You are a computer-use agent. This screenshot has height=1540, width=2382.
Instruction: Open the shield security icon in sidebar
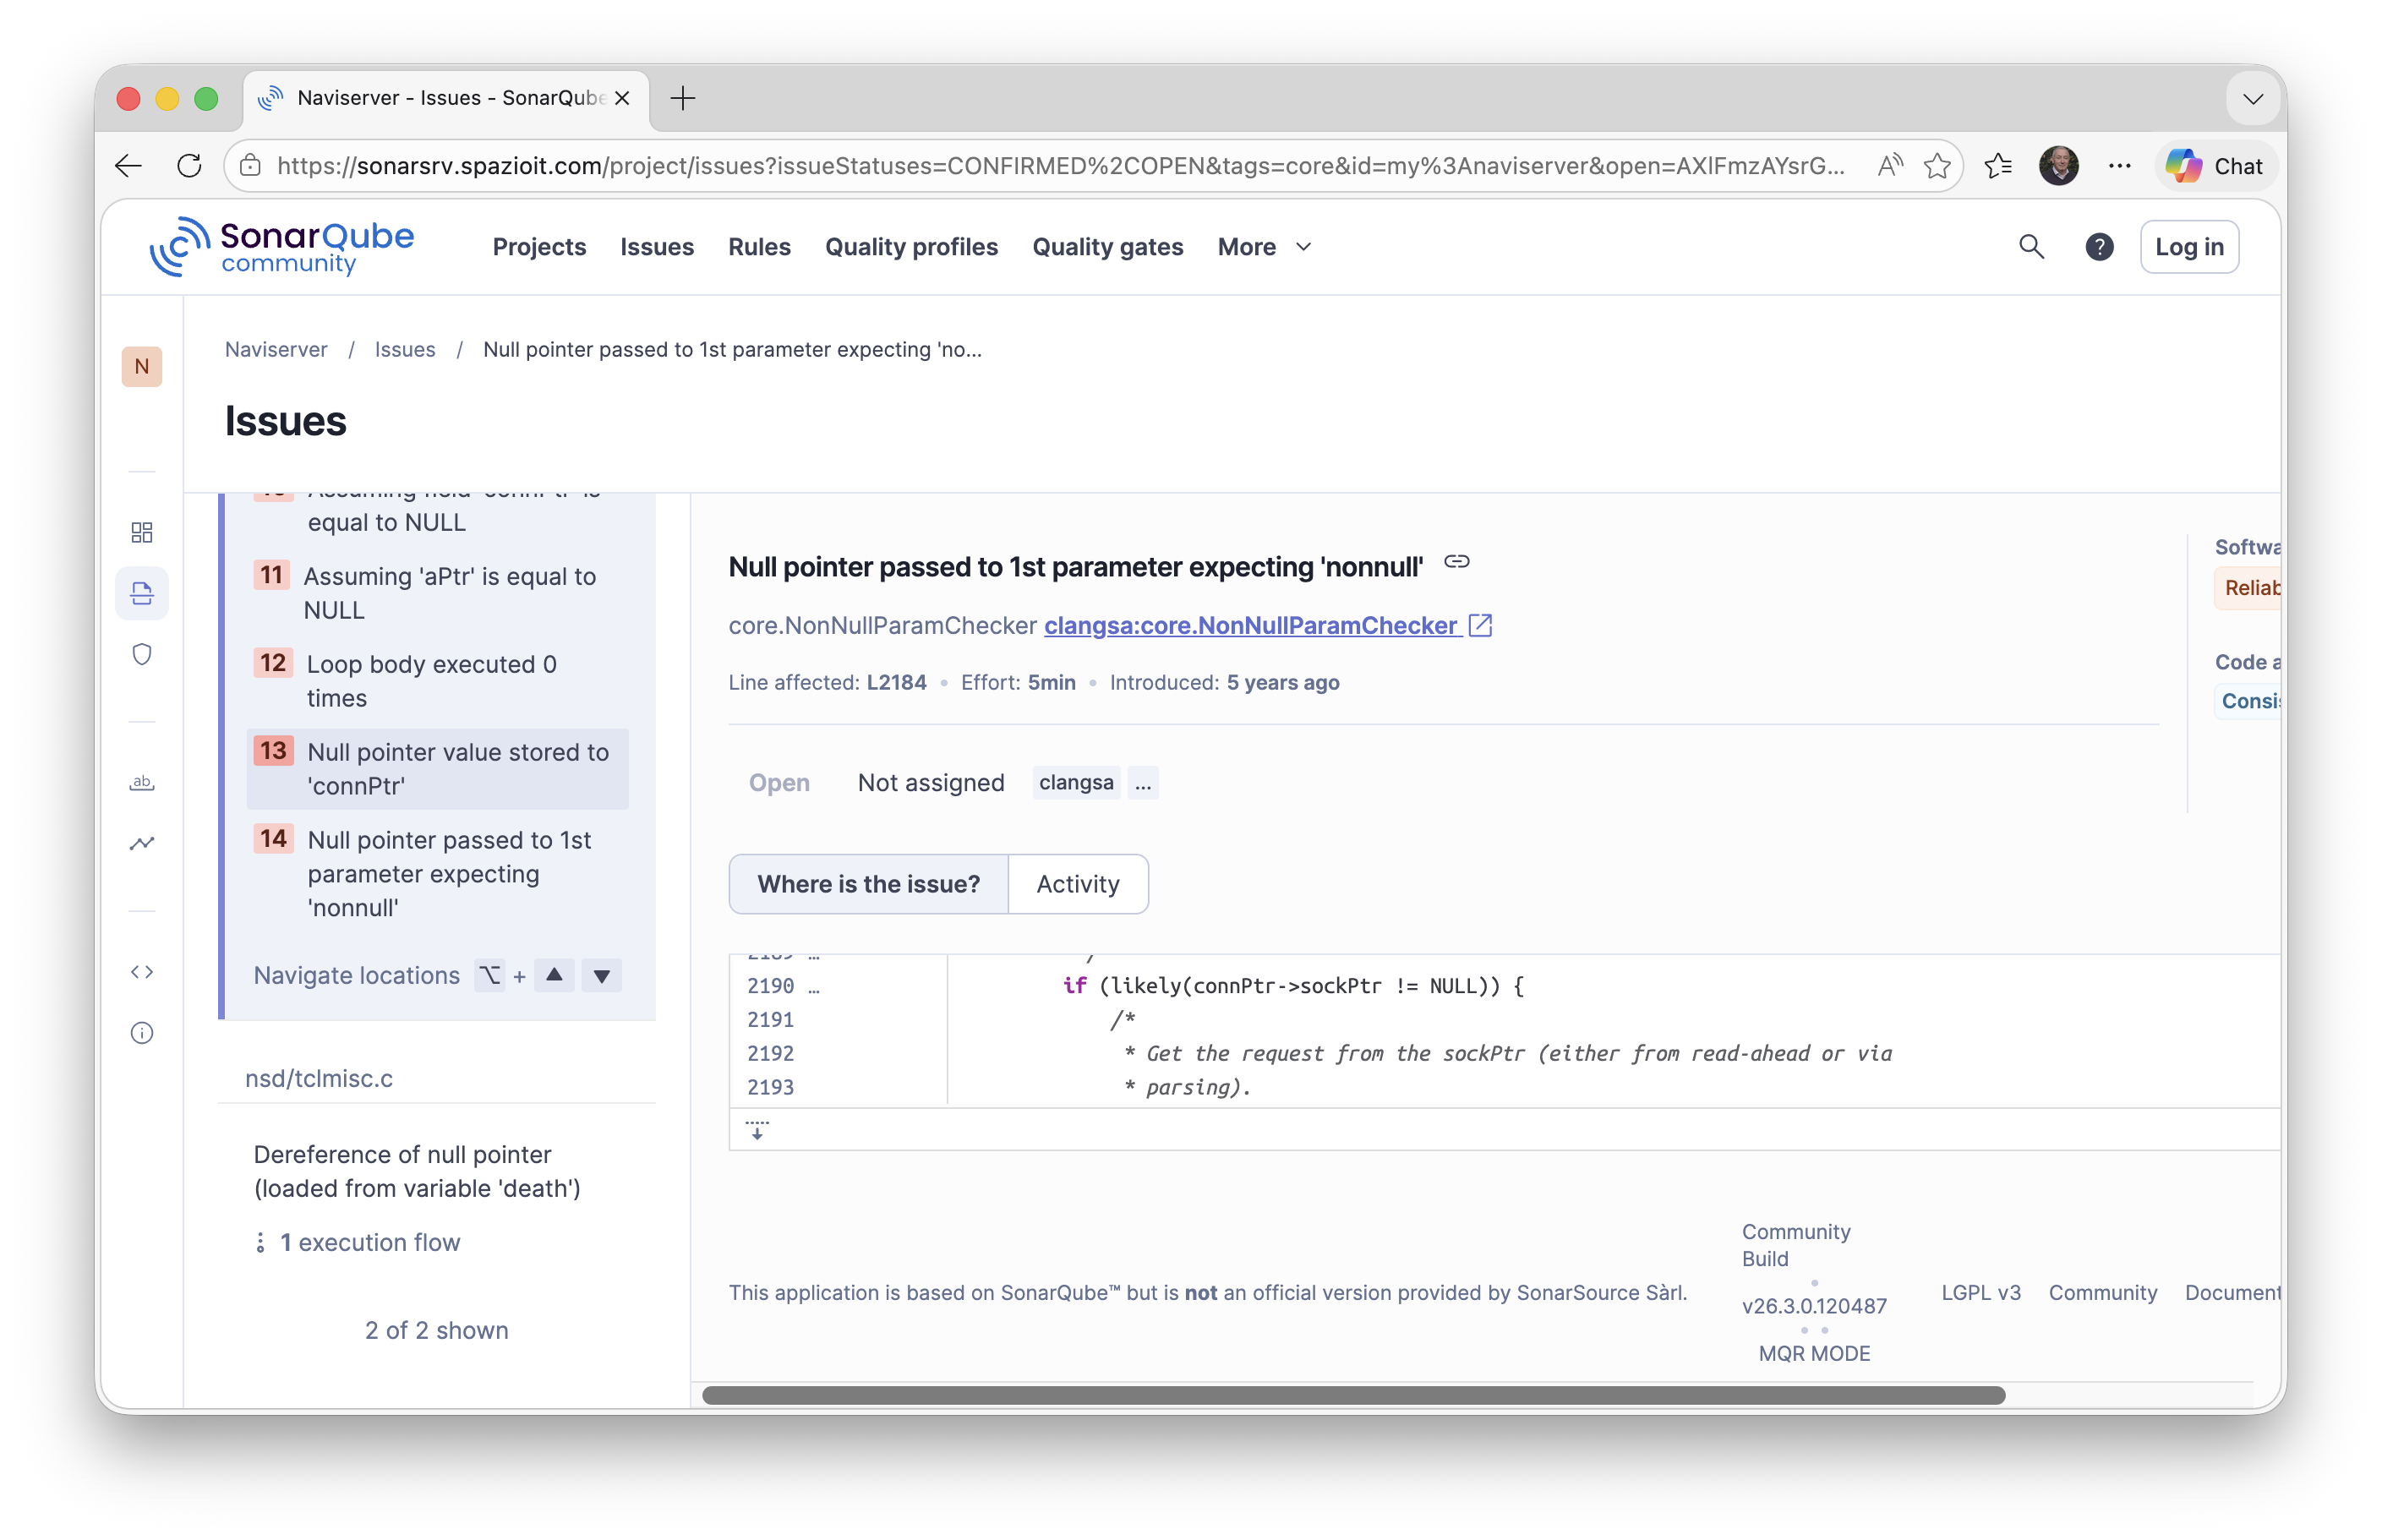[142, 654]
